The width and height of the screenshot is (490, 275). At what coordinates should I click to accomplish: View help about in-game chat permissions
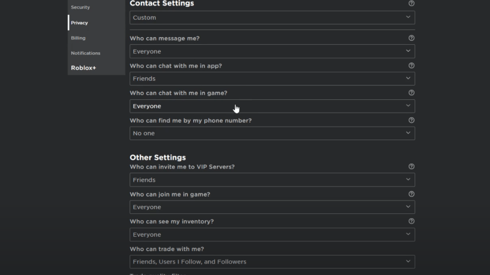tap(411, 93)
